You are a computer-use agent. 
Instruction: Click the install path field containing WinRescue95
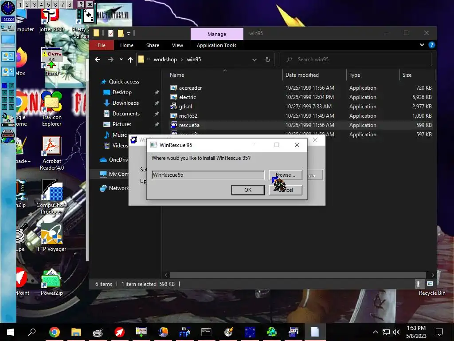208,175
